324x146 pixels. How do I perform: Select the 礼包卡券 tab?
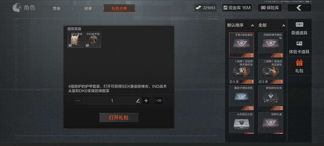[x=119, y=8]
